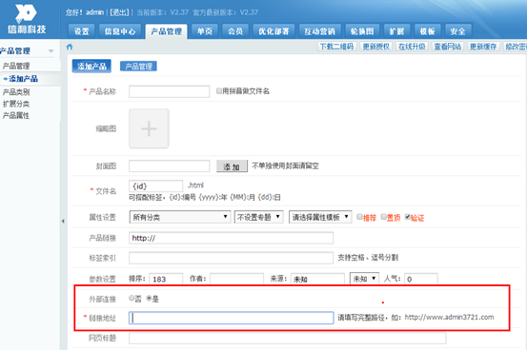Click the 退出 logout link
Screen dimensions: 527x350
click(x=120, y=12)
